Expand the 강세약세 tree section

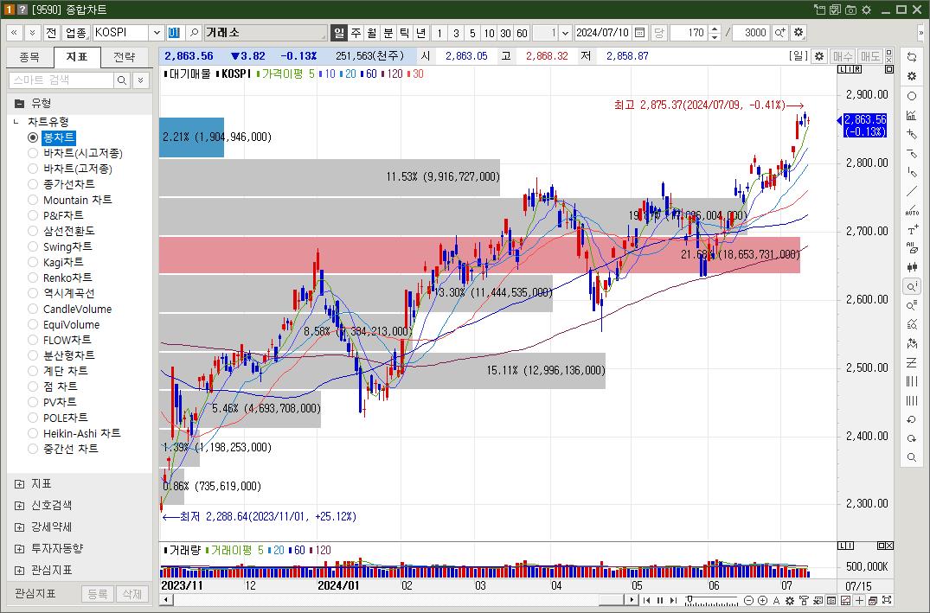[x=20, y=527]
